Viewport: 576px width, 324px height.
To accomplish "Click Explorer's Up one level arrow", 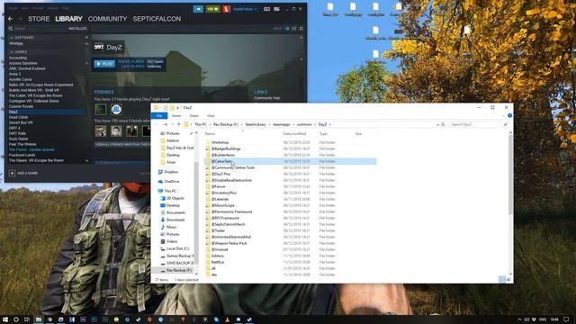I will [179, 124].
